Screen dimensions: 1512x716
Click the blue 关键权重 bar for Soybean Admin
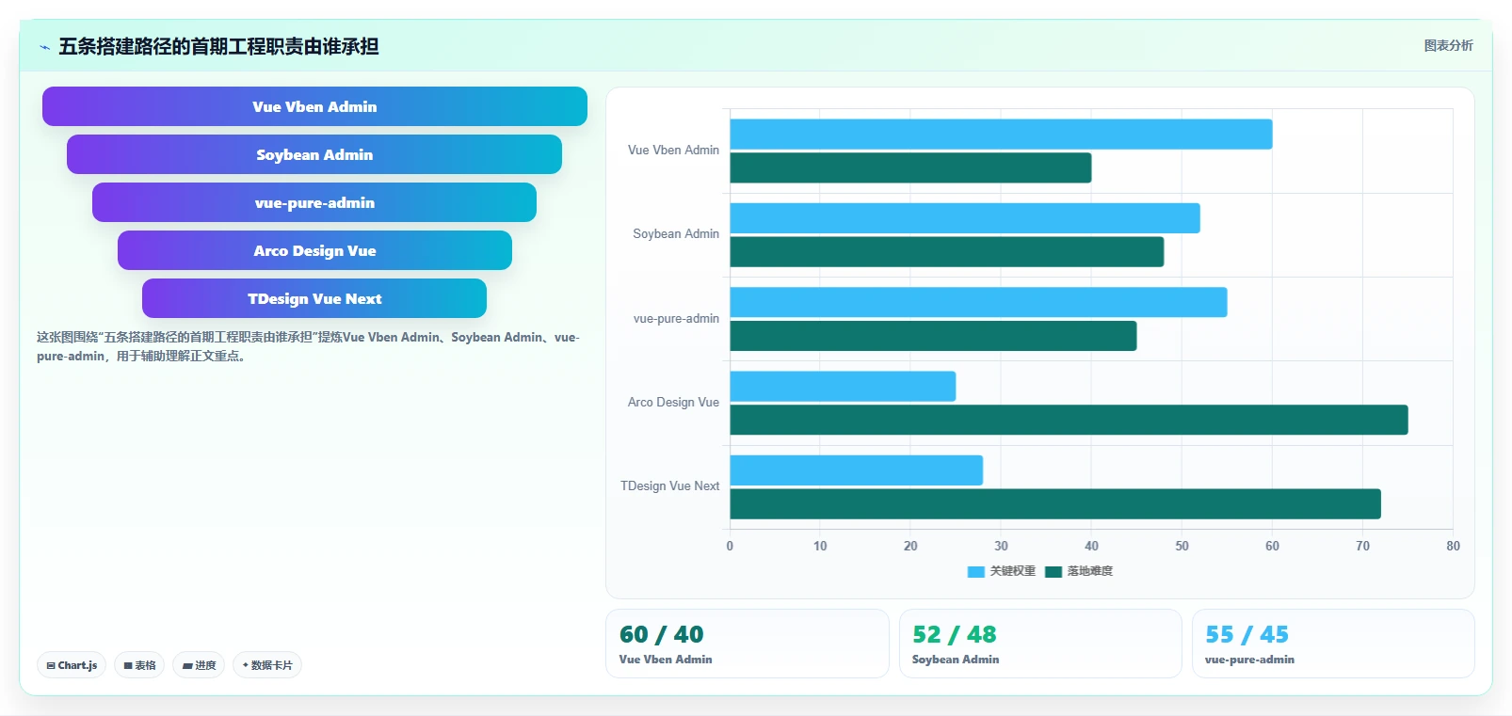965,218
